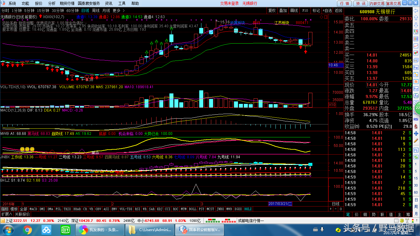The height and width of the screenshot is (236, 420).
Task: Select the MACD indicator tab
Action: 33,209
